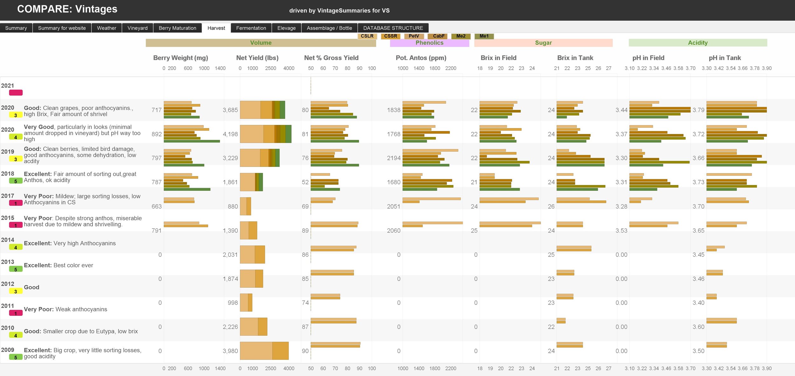Go to Assemblage / Bottle tab
The height and width of the screenshot is (376, 795).
(329, 28)
